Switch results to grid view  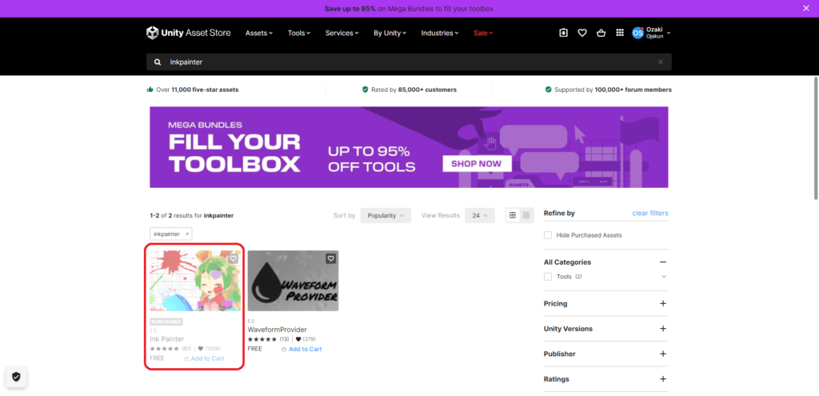pos(513,215)
